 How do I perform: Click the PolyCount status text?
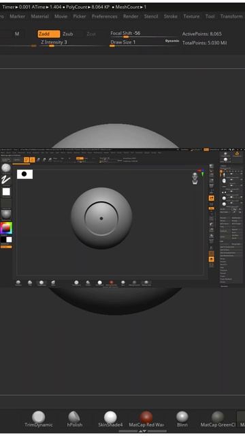(x=88, y=7)
